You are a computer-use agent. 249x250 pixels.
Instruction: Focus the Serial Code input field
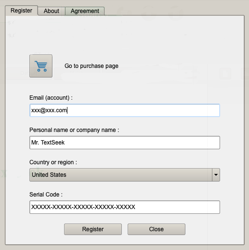125,207
